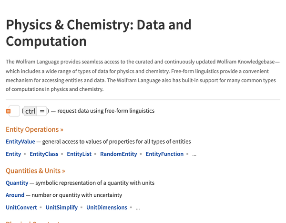Open the Quantity function link
Image resolution: width=286 pixels, height=223 pixels.
click(17, 183)
